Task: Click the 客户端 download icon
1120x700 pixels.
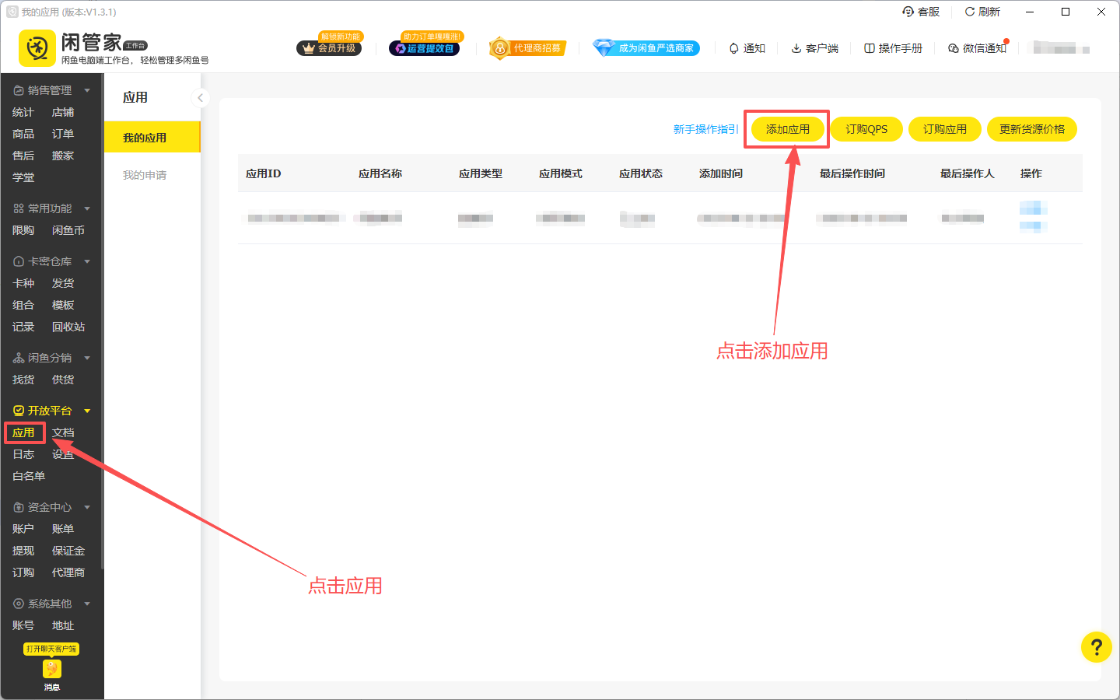Action: click(x=796, y=48)
